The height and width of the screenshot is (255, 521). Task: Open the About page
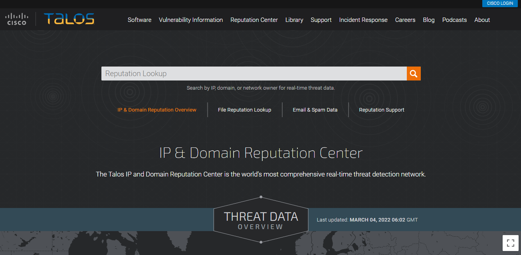[x=482, y=20]
